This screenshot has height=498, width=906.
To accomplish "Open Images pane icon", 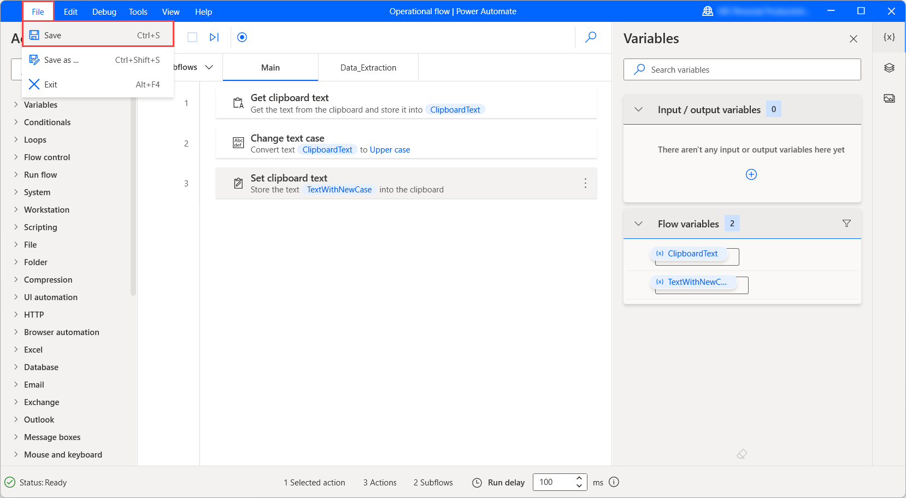I will tap(889, 98).
